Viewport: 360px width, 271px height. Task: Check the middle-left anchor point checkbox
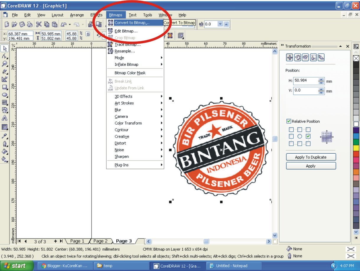click(x=291, y=137)
